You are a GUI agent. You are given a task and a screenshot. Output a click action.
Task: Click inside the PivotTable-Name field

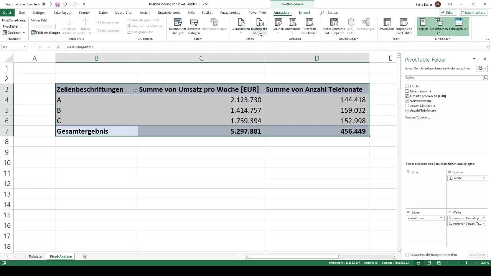point(12,26)
